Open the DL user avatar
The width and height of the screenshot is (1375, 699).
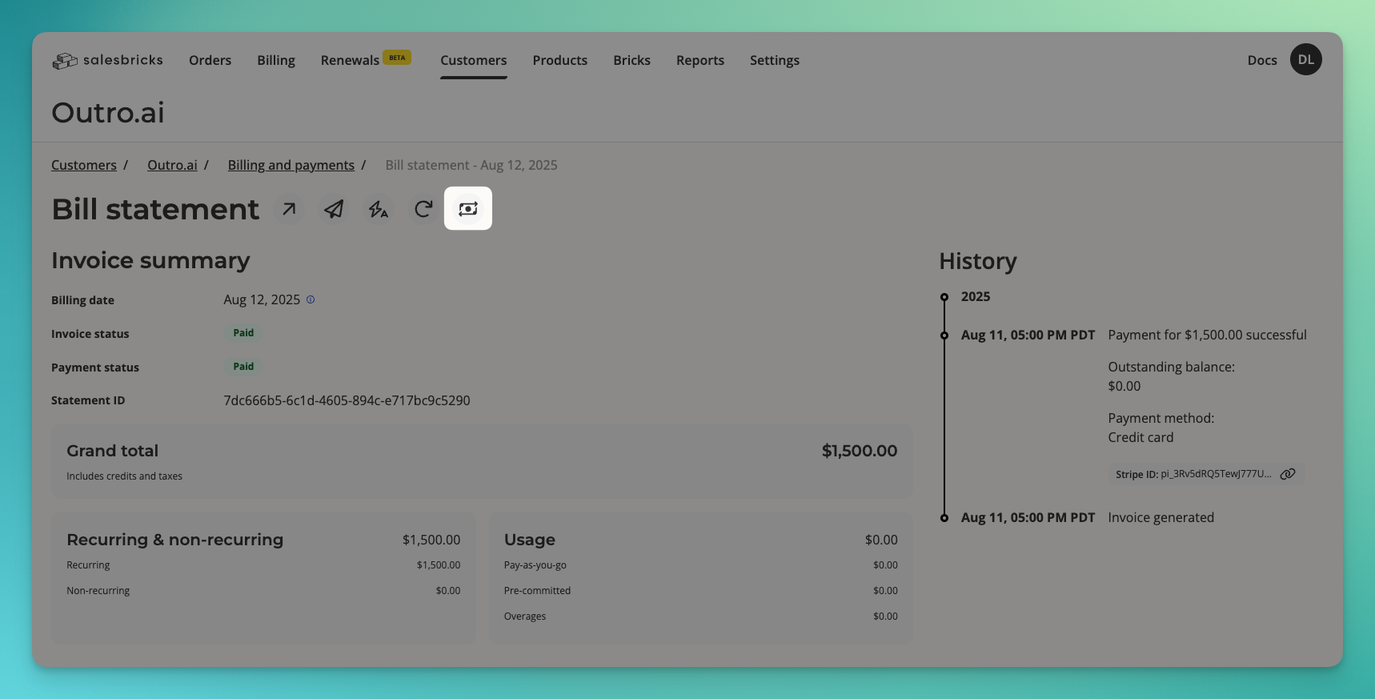(1306, 60)
